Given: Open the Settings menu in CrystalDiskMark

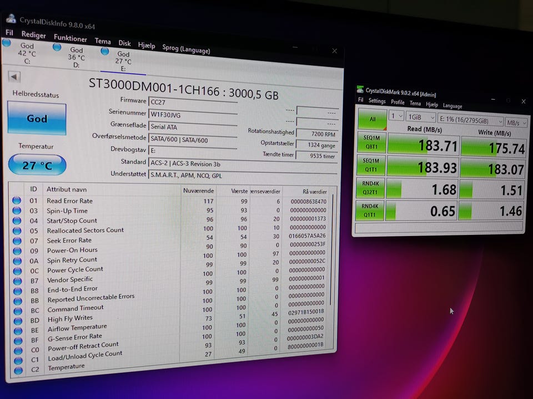Looking at the screenshot, I should click(377, 101).
